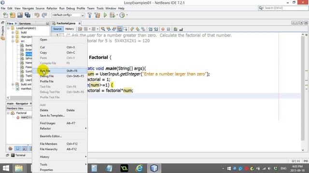Toggle rectangular selection in editor toolbar
309x173 pixels.
click(x=125, y=29)
